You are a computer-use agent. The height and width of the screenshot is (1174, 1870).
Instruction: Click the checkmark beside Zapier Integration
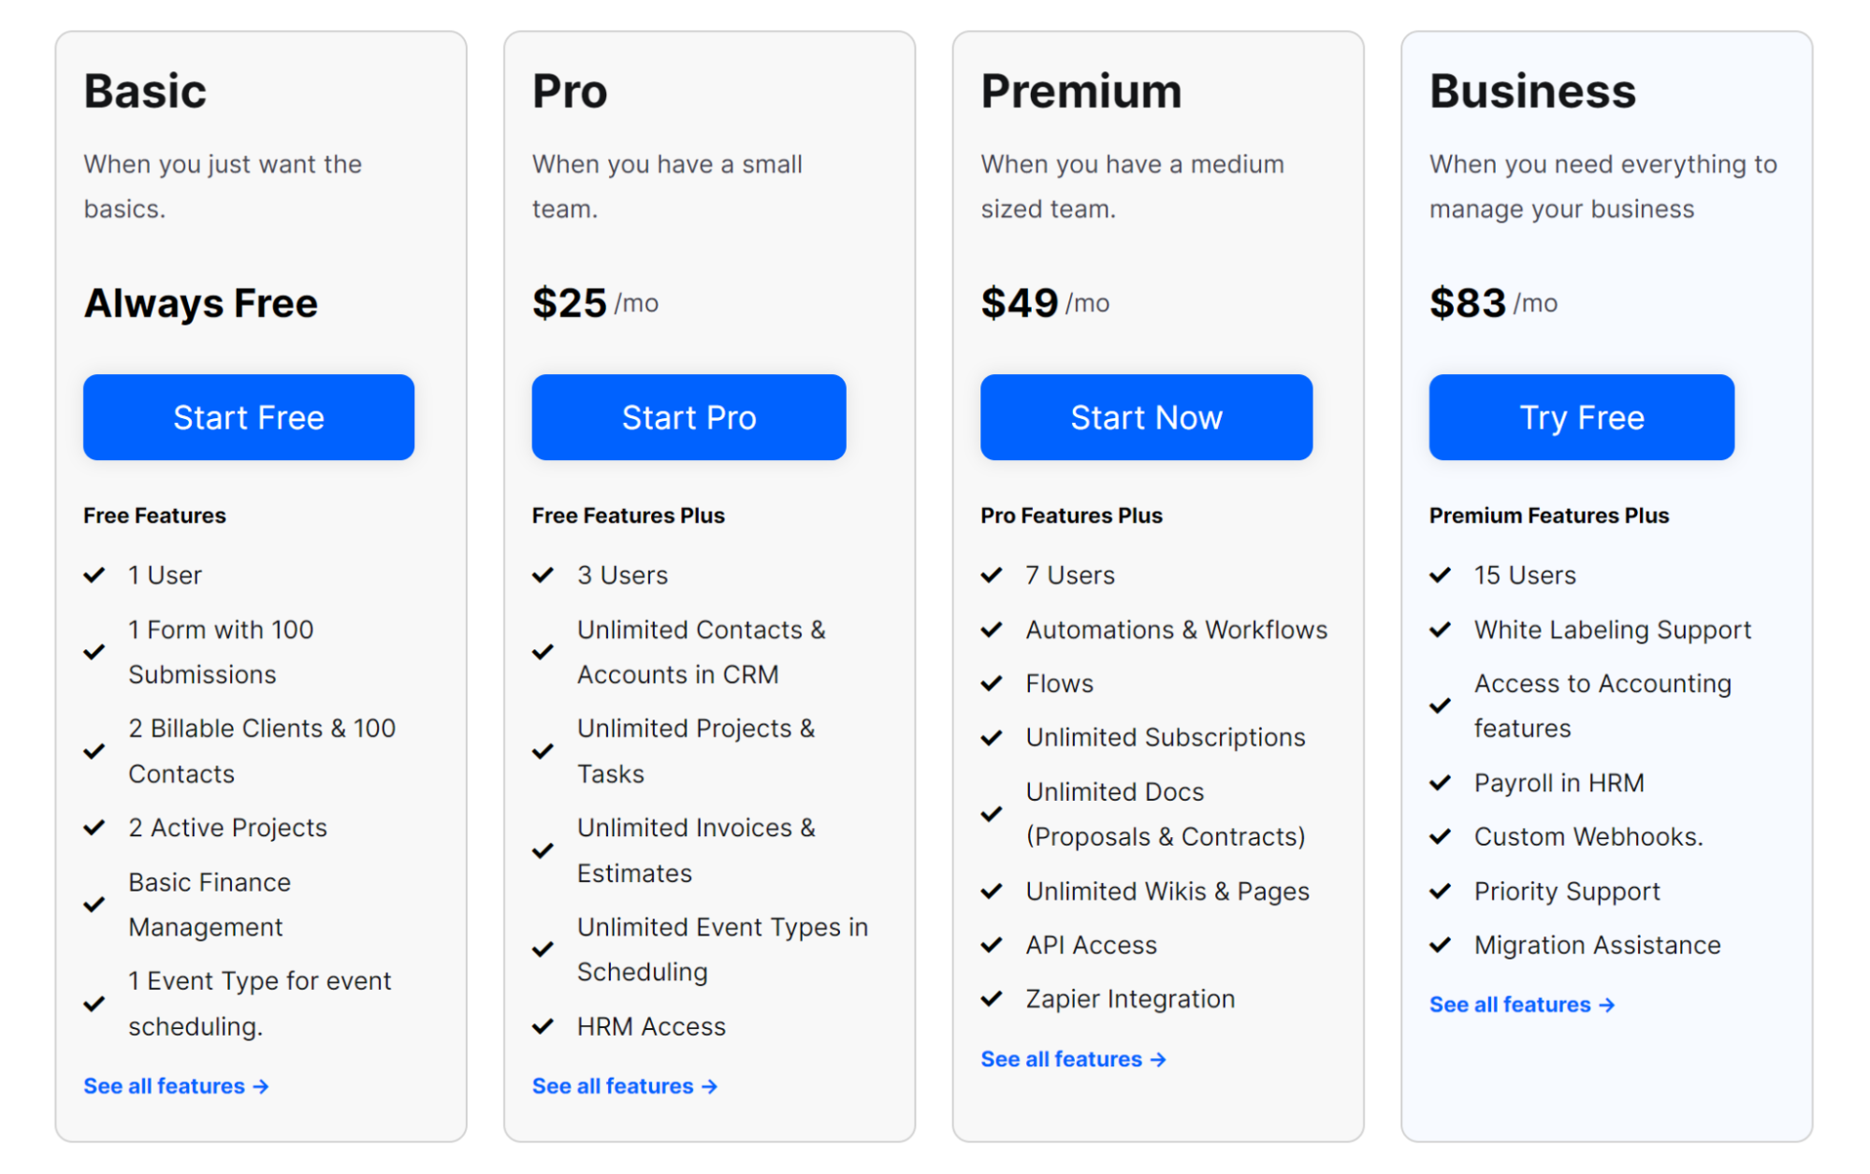pos(992,999)
